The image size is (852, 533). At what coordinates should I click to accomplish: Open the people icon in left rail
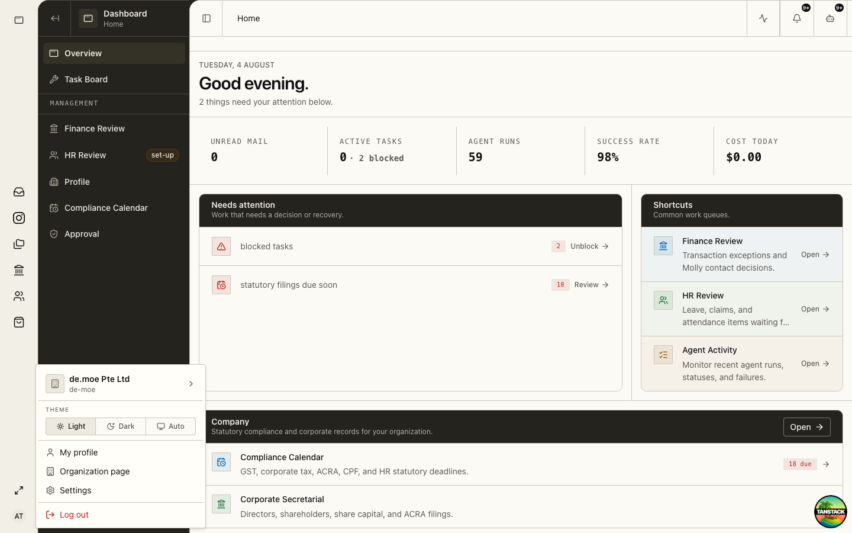pyautogui.click(x=19, y=296)
